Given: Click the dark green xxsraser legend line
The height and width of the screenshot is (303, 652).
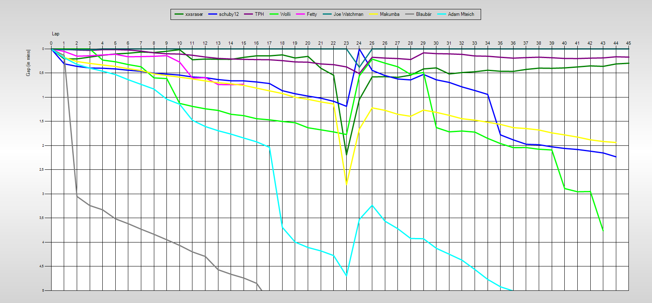Looking at the screenshot, I should point(179,14).
